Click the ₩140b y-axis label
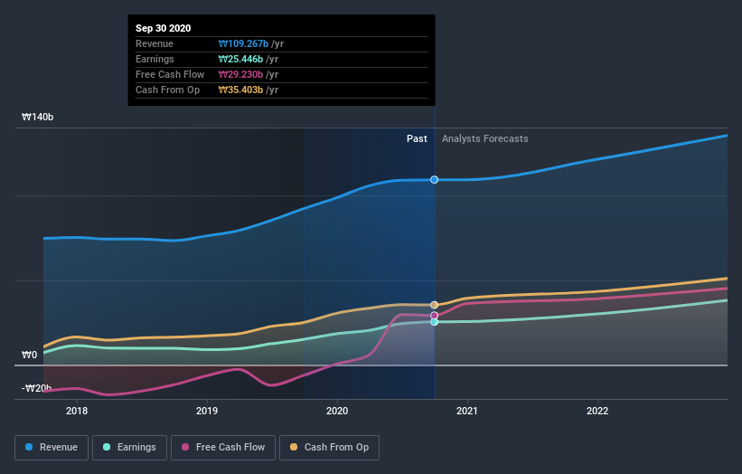The height and width of the screenshot is (474, 742). coord(37,117)
